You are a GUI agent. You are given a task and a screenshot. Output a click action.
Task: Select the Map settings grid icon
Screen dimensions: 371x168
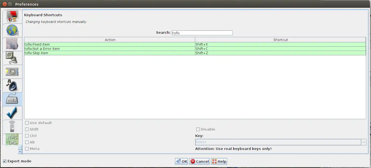click(12, 44)
